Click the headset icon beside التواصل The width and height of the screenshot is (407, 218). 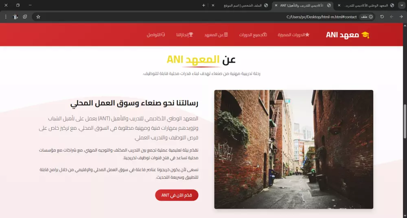(x=163, y=35)
